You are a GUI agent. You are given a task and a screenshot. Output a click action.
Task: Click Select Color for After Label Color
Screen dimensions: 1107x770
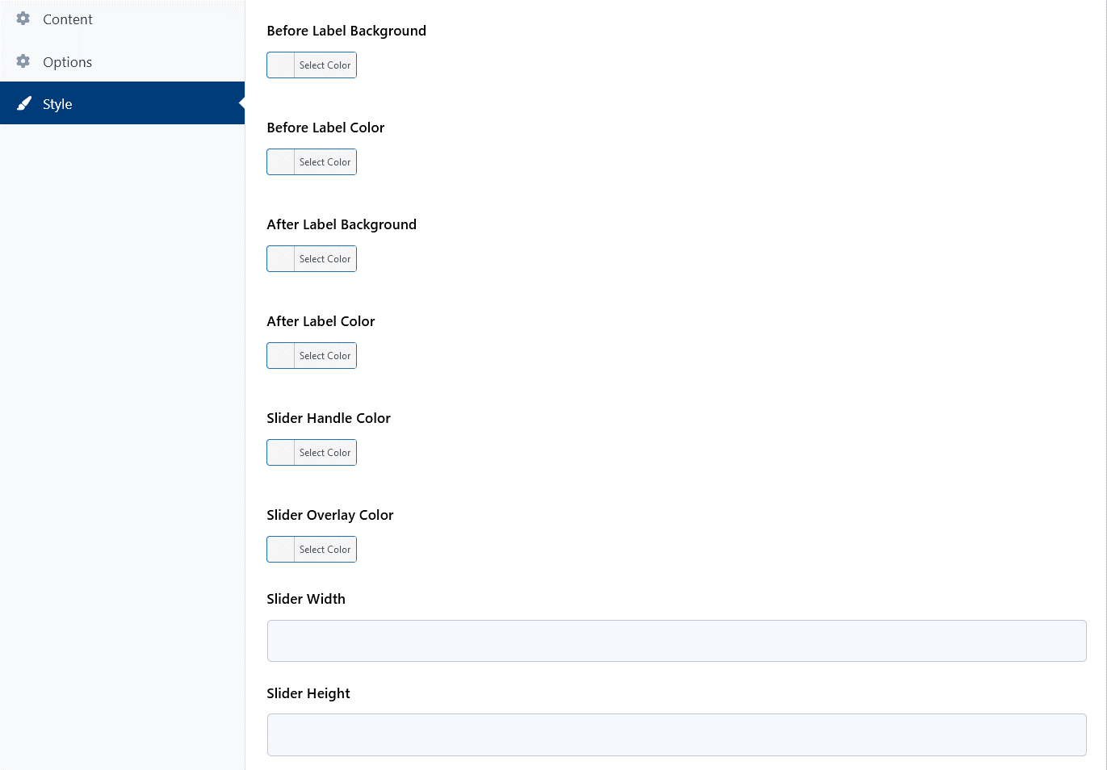click(325, 355)
